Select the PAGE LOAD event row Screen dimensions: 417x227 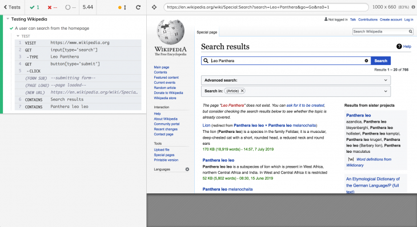point(78,85)
